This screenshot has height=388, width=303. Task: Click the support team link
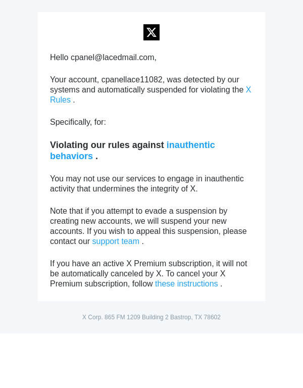point(116,241)
